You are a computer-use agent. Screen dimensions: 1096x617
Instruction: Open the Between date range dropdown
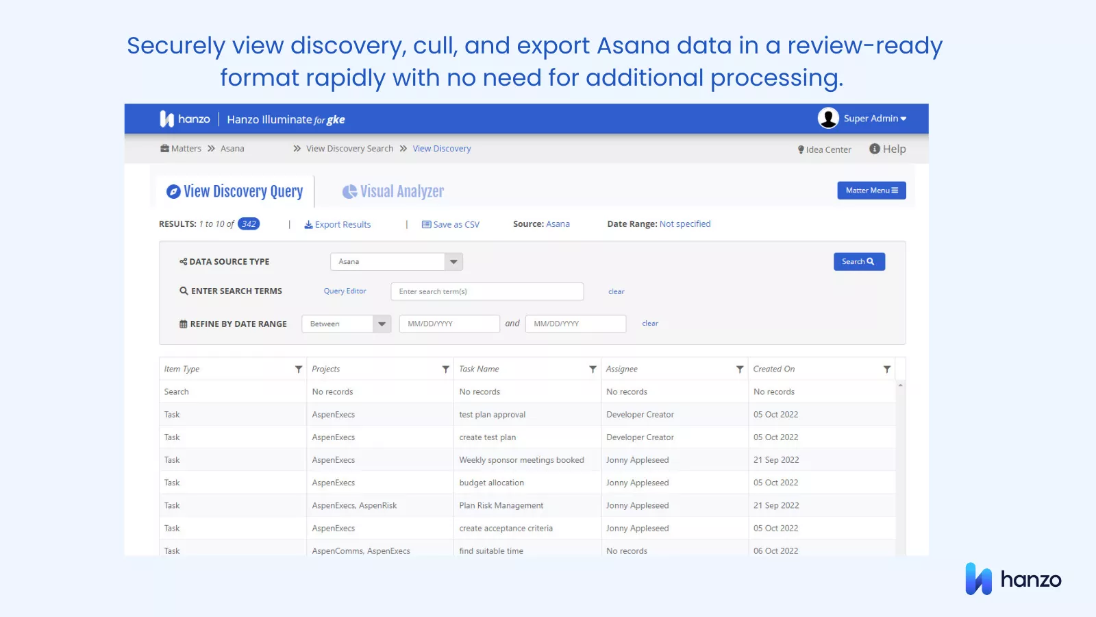tap(346, 324)
